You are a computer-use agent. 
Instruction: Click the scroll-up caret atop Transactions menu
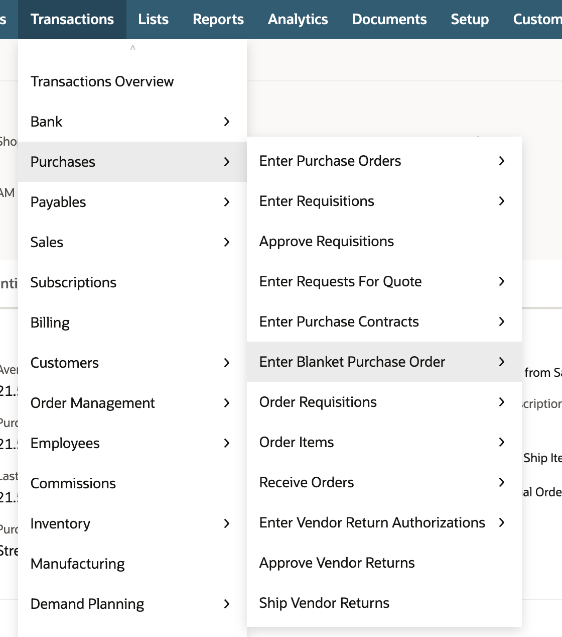(x=132, y=48)
